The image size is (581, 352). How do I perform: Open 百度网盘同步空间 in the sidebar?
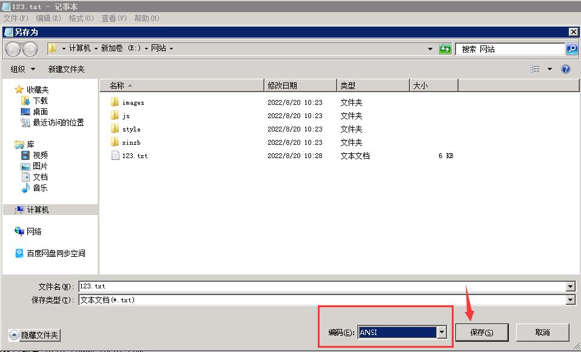pos(50,253)
